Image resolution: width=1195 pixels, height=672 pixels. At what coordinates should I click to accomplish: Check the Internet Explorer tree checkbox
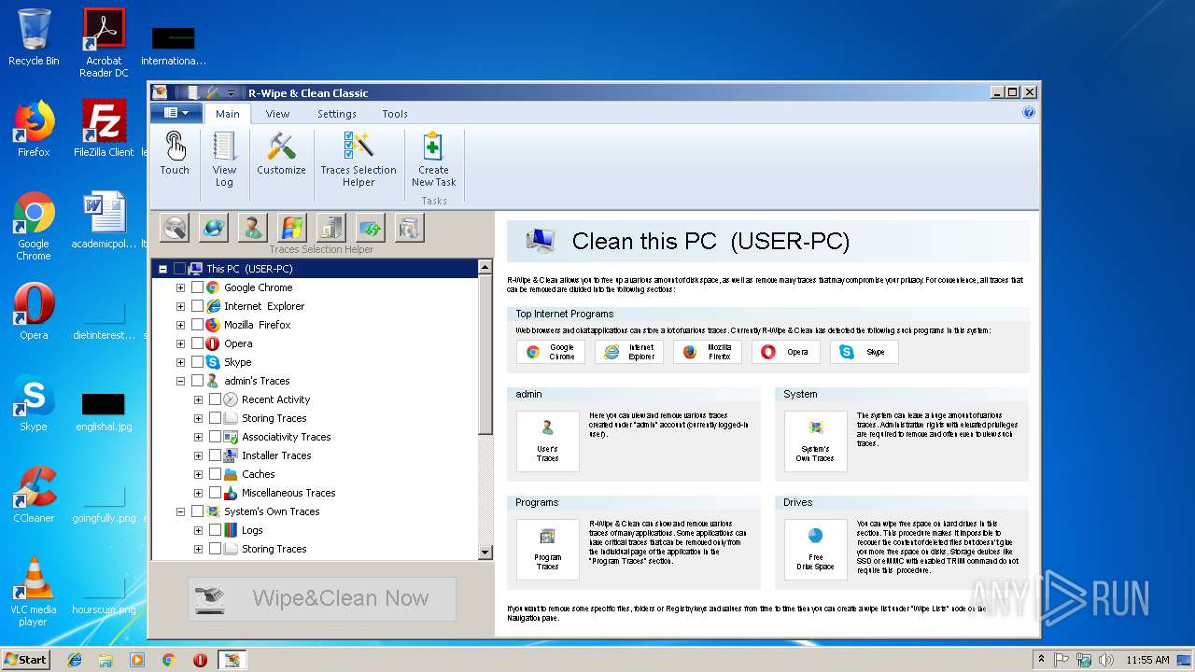[x=197, y=306]
